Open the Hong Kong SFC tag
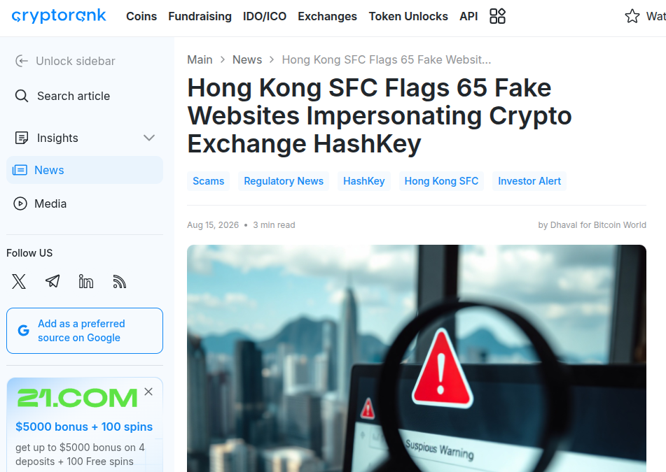The image size is (666, 472). tap(441, 181)
